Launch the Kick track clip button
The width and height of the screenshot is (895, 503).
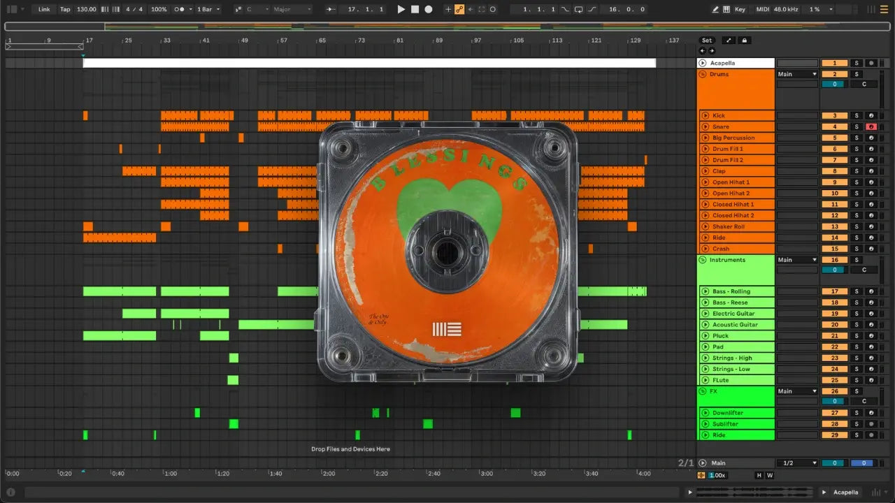pos(704,116)
